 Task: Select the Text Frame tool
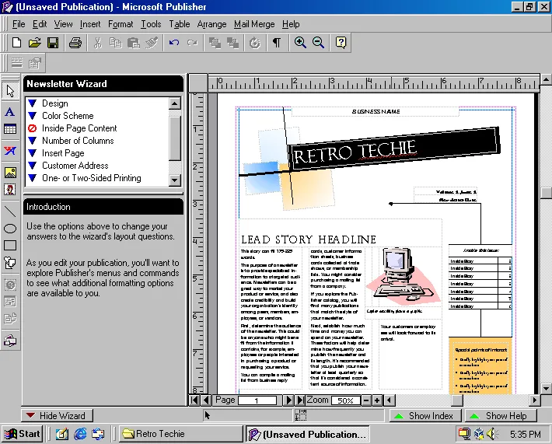click(x=10, y=112)
